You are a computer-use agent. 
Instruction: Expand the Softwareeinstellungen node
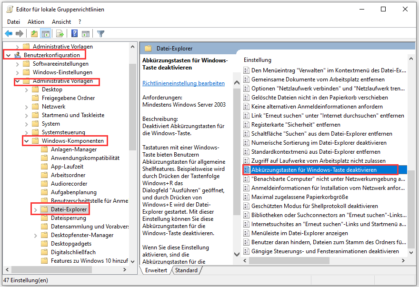click(17, 64)
